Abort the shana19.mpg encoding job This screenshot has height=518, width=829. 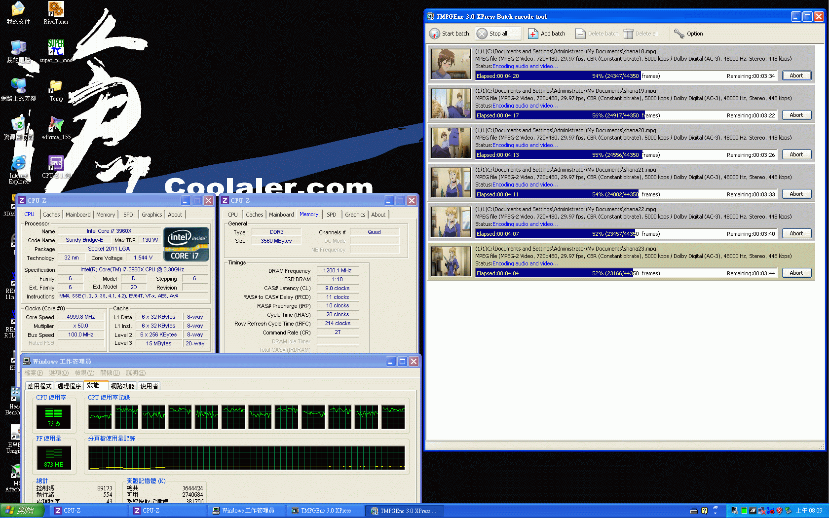pyautogui.click(x=796, y=115)
